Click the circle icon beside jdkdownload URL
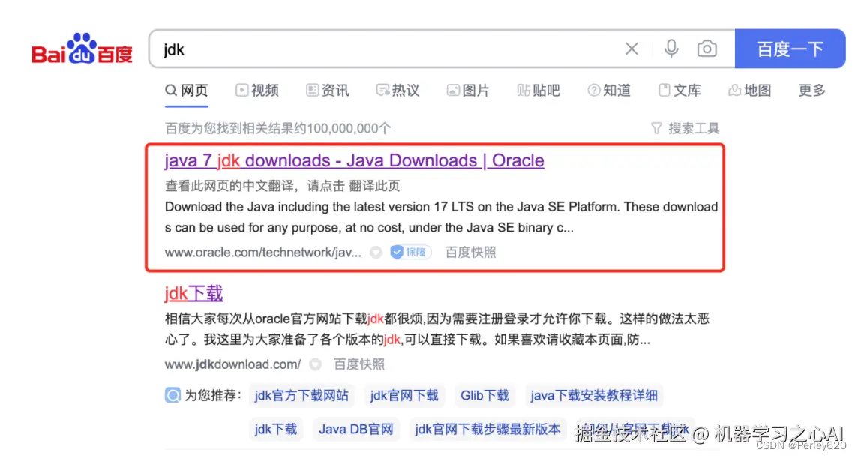Screen dimensions: 858x458 click(315, 364)
